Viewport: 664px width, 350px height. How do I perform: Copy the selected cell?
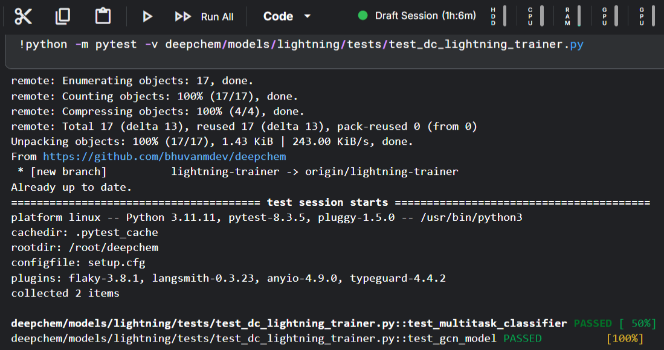coord(63,16)
